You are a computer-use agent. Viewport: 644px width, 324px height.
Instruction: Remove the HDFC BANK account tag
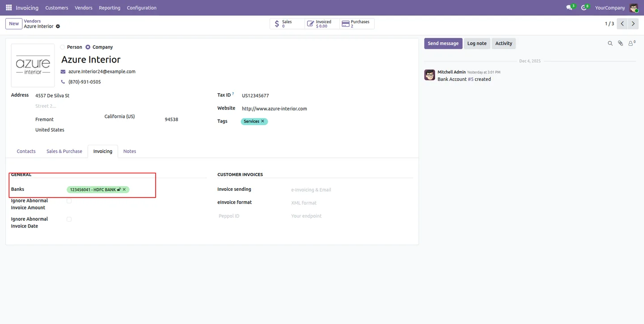124,190
